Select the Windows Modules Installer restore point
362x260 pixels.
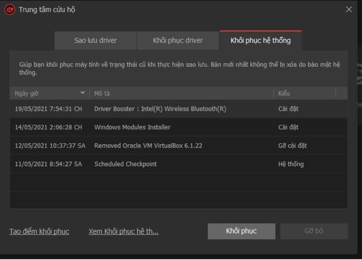tap(132, 127)
